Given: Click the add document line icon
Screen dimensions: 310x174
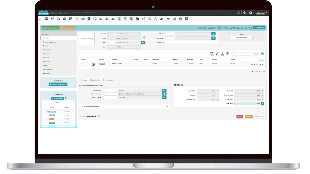Looking at the screenshot, I should pos(212,54).
